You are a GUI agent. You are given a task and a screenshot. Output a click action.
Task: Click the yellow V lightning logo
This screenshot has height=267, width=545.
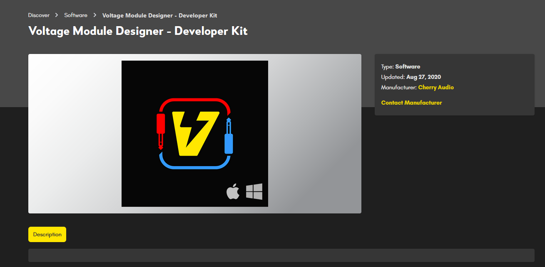[195, 134]
